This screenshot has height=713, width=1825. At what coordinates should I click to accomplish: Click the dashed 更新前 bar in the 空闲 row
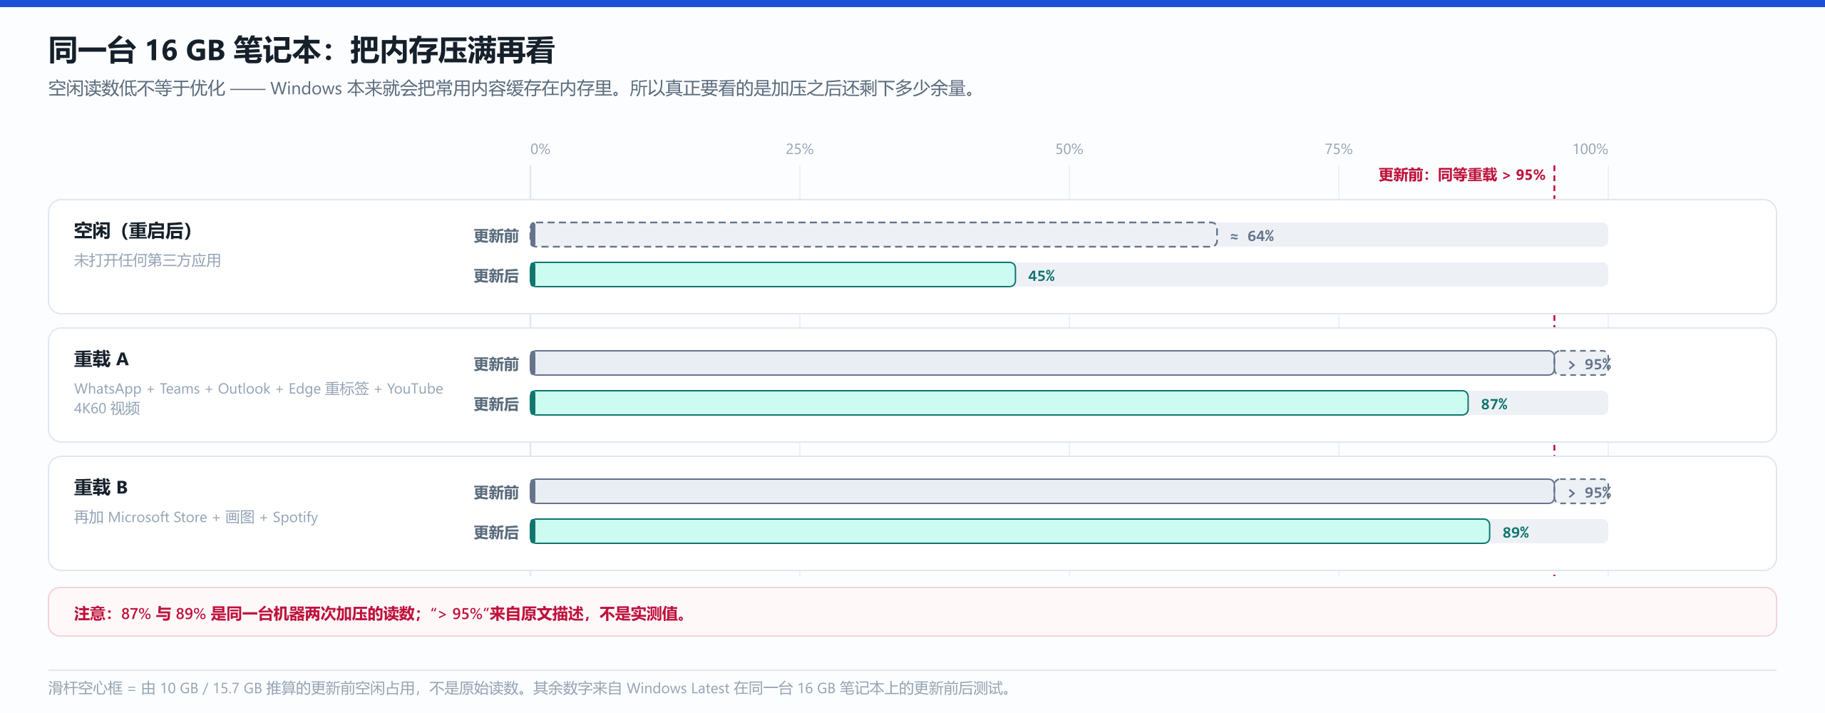[874, 235]
